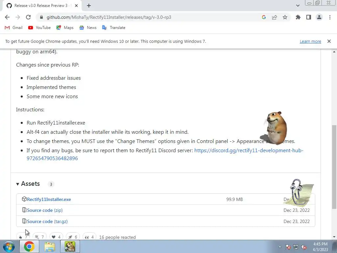Dismiss the Chrome update notification bar
The image size is (337, 253).
coord(329,41)
